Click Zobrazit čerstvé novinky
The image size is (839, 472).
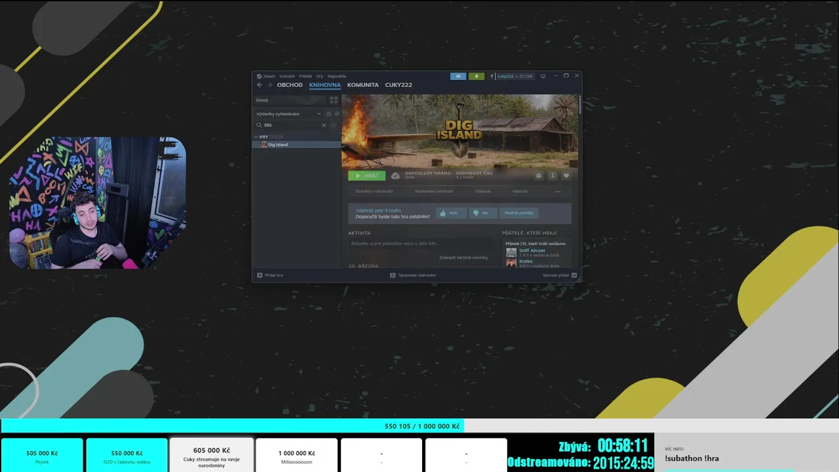tap(463, 258)
